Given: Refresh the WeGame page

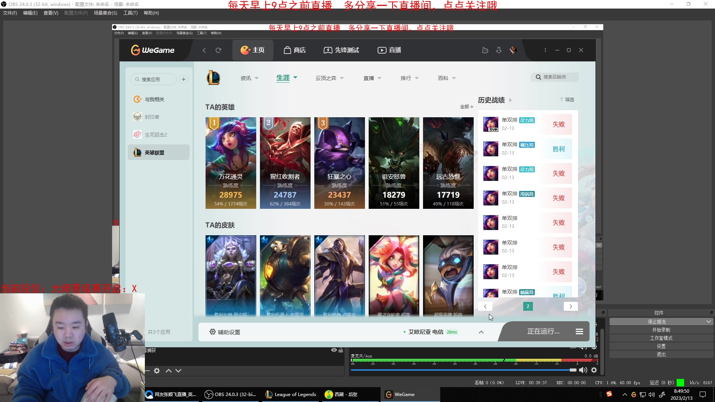Looking at the screenshot, I should click(218, 50).
